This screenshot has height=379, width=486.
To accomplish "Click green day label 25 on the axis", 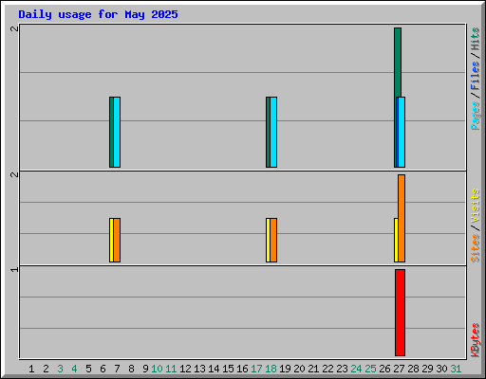I will (370, 369).
